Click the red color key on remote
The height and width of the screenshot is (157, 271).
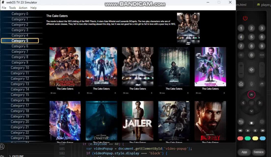(240, 138)
